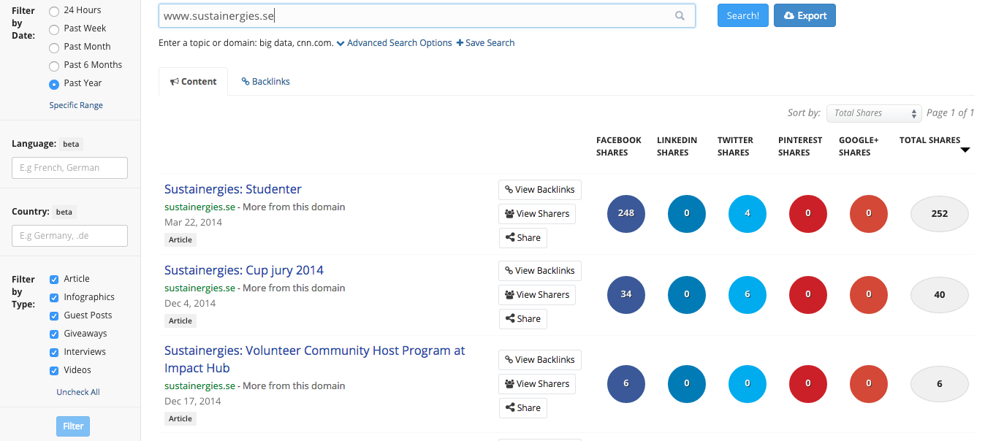The height and width of the screenshot is (441, 985).
Task: Switch to the Content tab
Action: tap(193, 81)
